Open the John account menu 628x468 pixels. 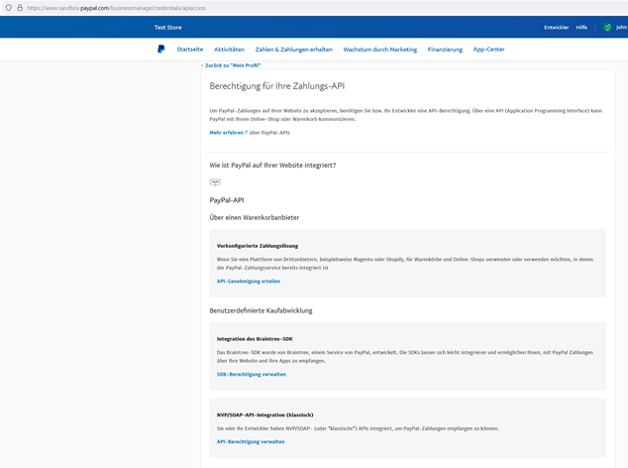click(621, 28)
